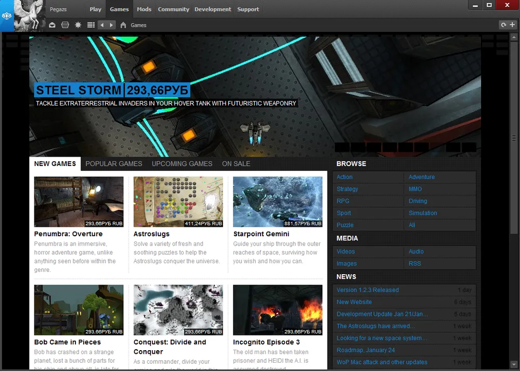
Task: Open the Version 1.2.3 Released news
Action: pos(368,290)
